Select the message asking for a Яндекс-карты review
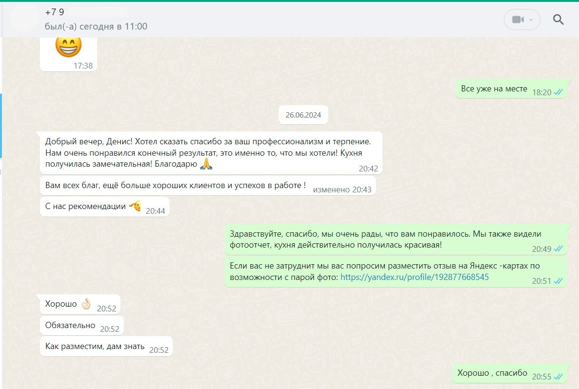Image resolution: width=579 pixels, height=389 pixels. [396, 272]
